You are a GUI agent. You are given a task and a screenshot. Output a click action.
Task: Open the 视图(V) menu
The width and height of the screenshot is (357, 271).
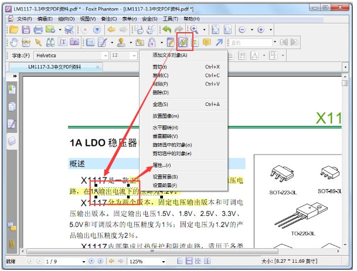click(x=87, y=19)
